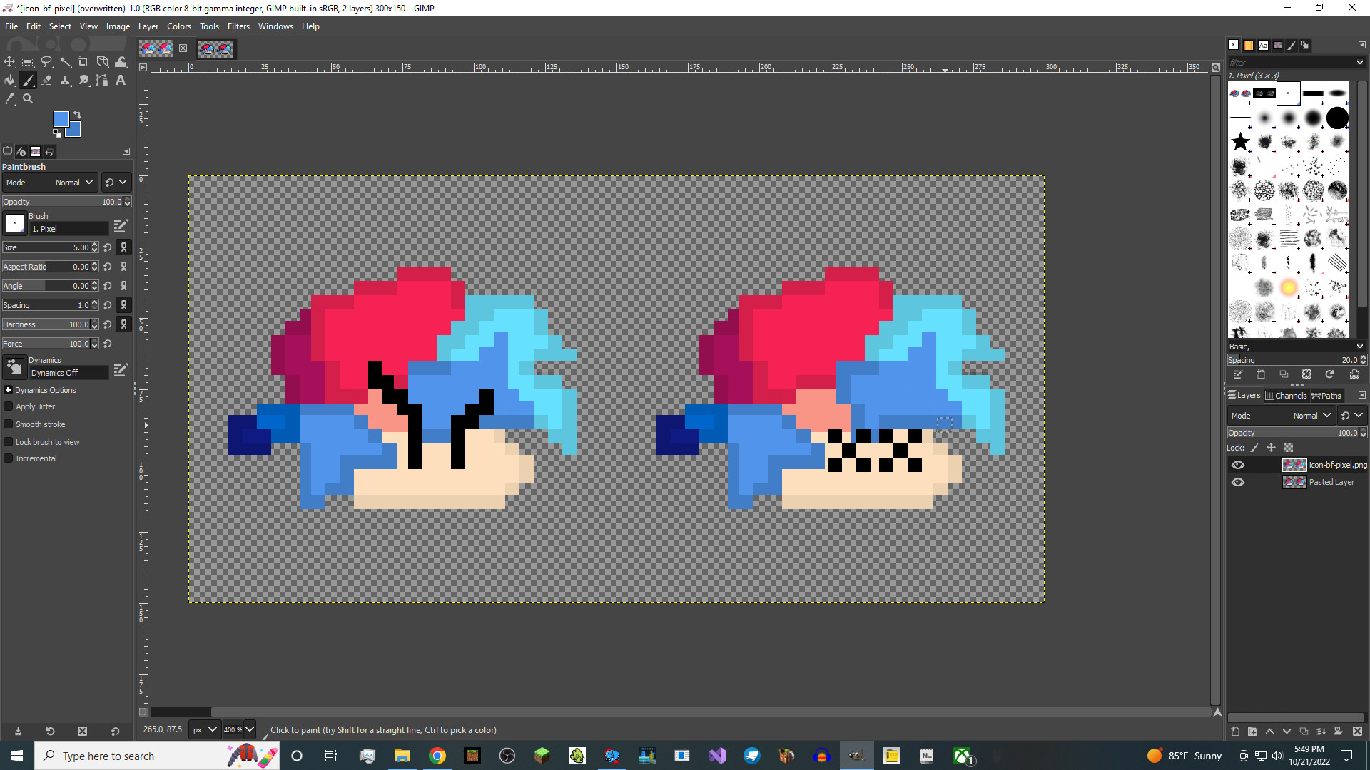Viewport: 1370px width, 770px height.
Task: Select the Eraser tool
Action: [x=46, y=81]
